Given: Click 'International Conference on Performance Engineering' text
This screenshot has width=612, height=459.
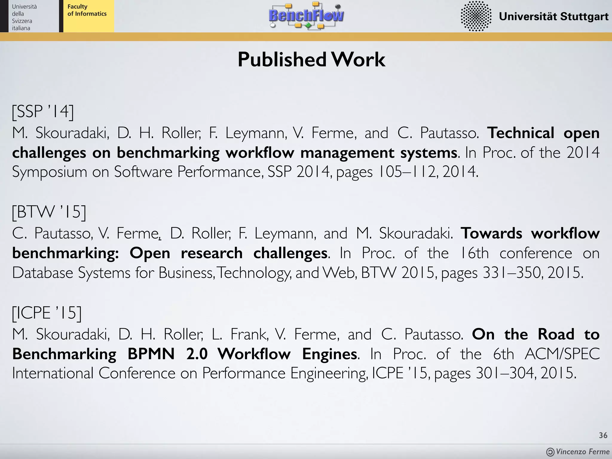Looking at the screenshot, I should pyautogui.click(x=189, y=374).
